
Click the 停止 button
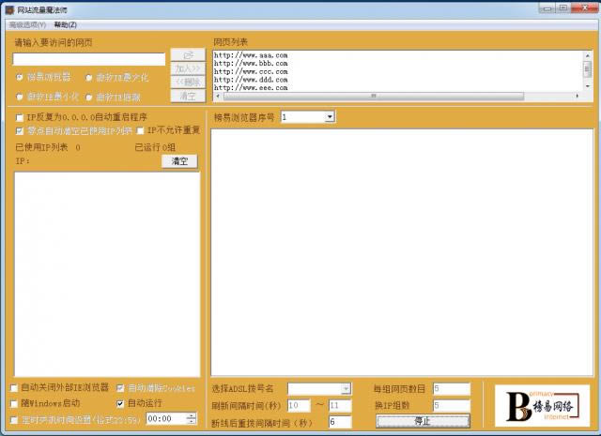423,421
